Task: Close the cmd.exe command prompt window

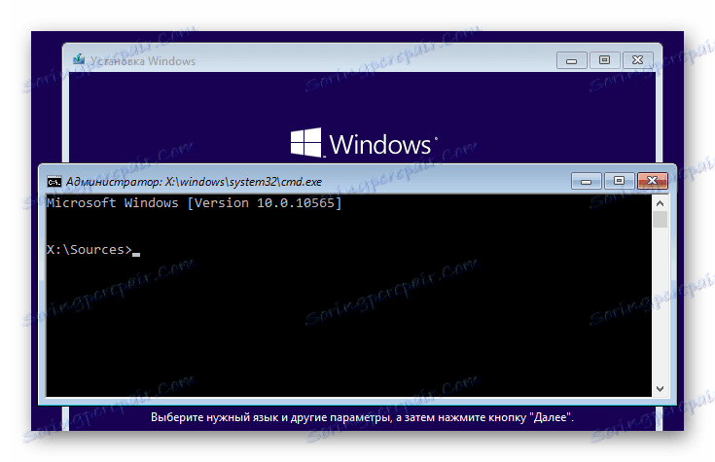Action: tap(653, 181)
